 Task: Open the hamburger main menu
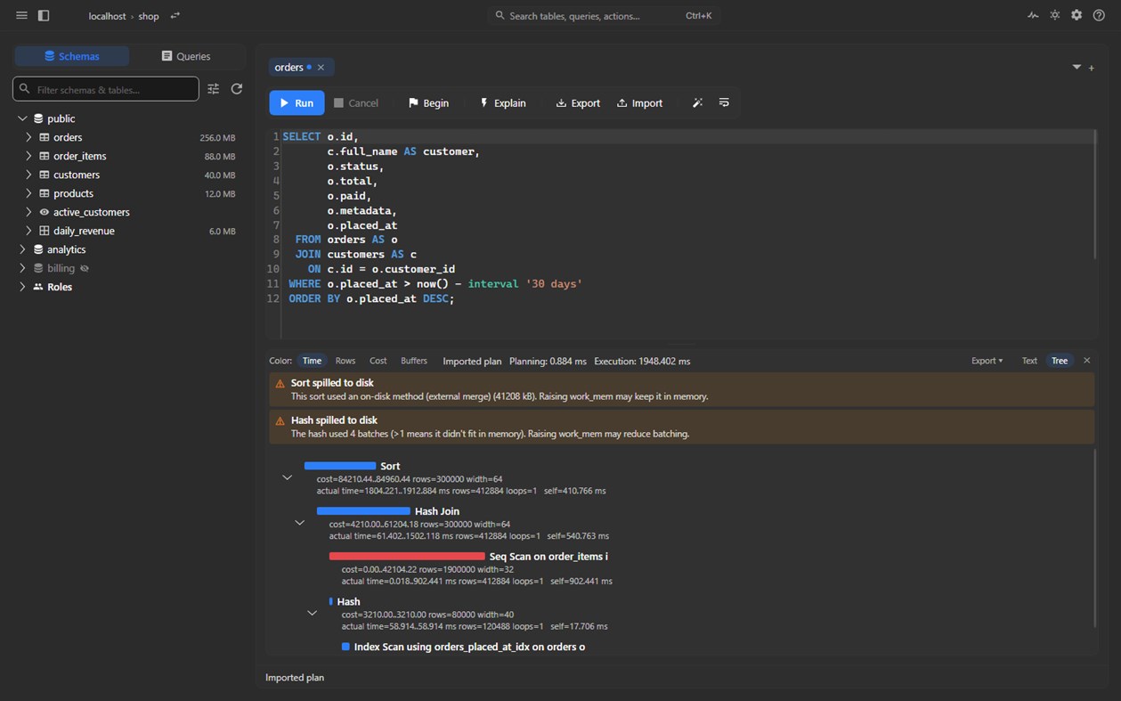coord(21,16)
